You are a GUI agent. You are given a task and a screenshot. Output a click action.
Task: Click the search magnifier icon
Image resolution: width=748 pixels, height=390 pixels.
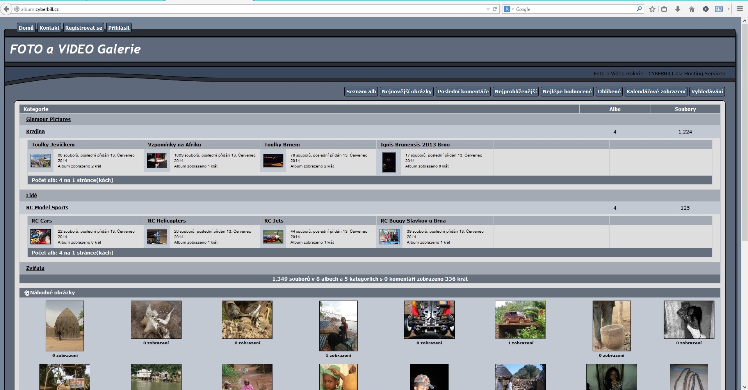coord(639,9)
